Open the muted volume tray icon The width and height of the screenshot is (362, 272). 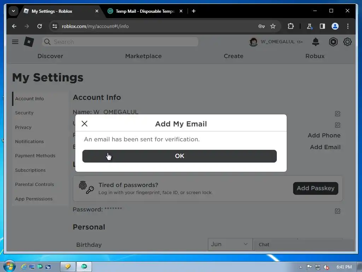pyautogui.click(x=326, y=267)
